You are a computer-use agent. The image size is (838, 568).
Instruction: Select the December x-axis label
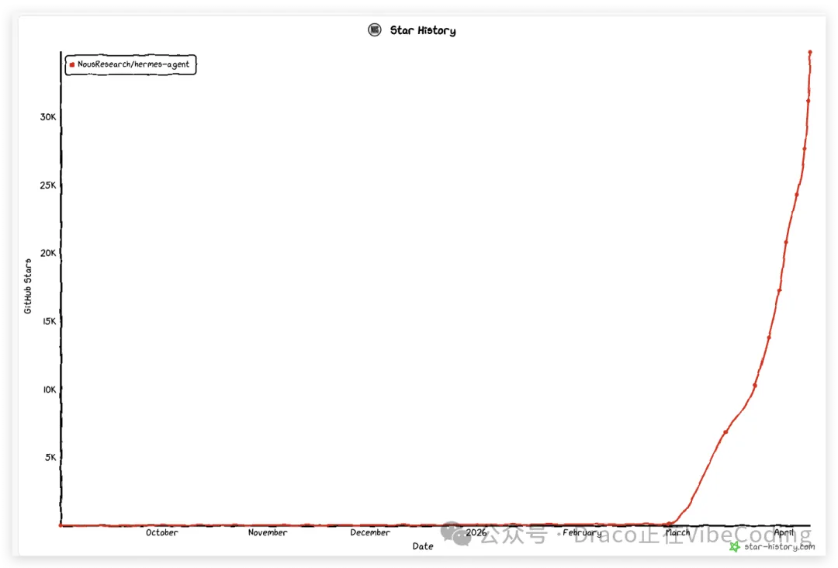pos(370,533)
